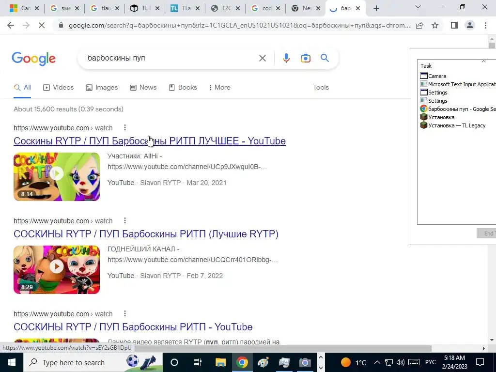
Task: Search by image with camera lens icon
Action: (x=305, y=58)
